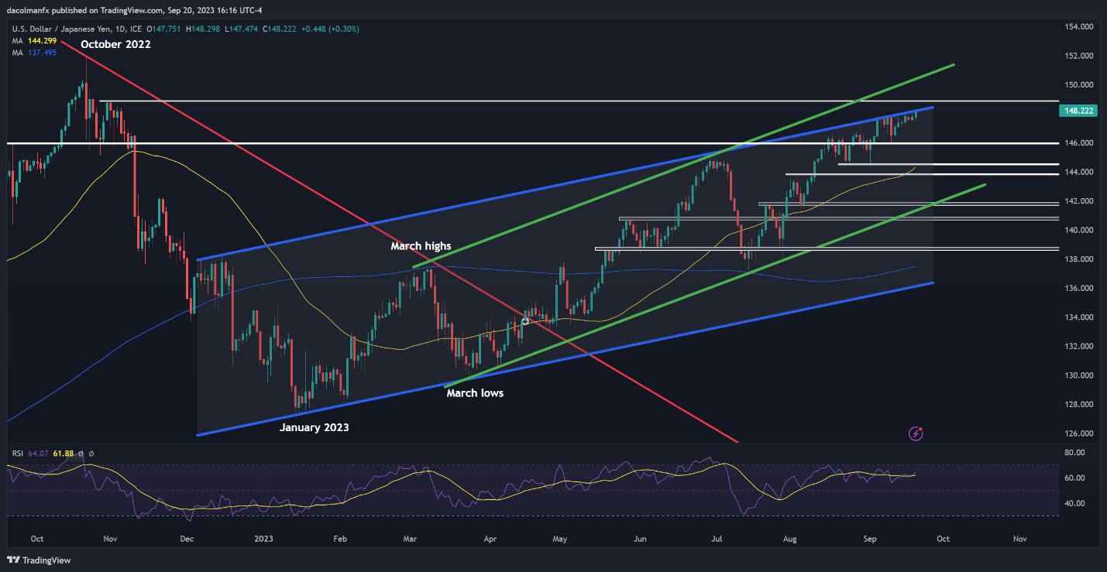
Task: Click the "Aug" time axis label
Action: coord(791,537)
